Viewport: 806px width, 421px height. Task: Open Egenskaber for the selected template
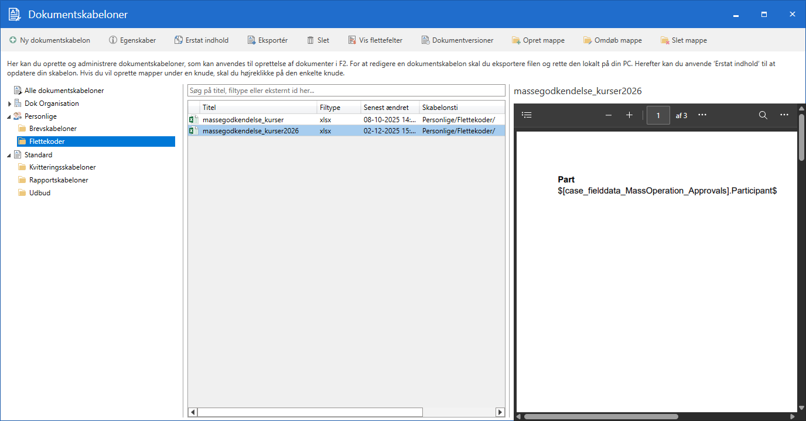(x=132, y=40)
